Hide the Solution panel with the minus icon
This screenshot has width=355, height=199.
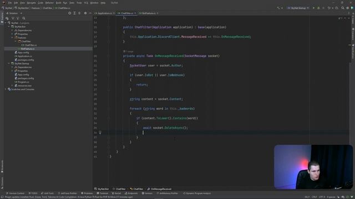[90, 13]
